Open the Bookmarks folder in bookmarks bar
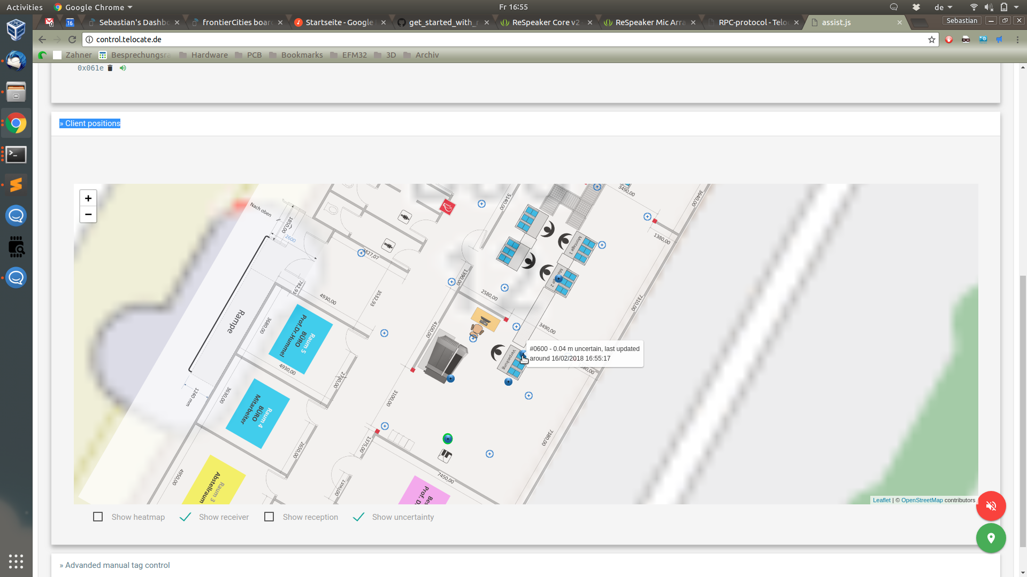Viewport: 1027px width, 577px height. (x=296, y=55)
